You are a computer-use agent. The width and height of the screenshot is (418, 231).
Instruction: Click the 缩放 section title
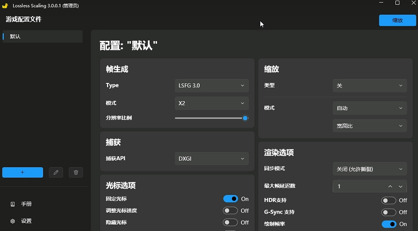[271, 69]
